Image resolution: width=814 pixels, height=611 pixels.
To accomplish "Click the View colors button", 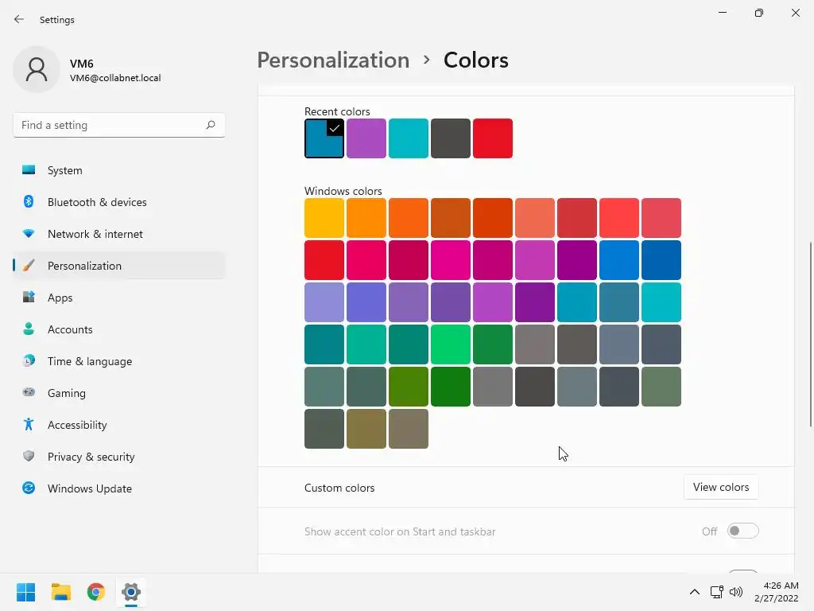I will 720,488.
